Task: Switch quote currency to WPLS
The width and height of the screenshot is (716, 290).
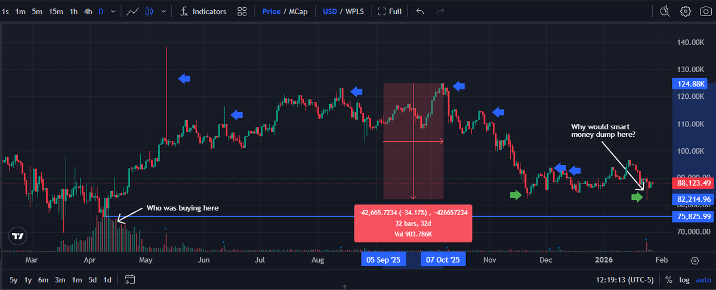Action: [355, 11]
